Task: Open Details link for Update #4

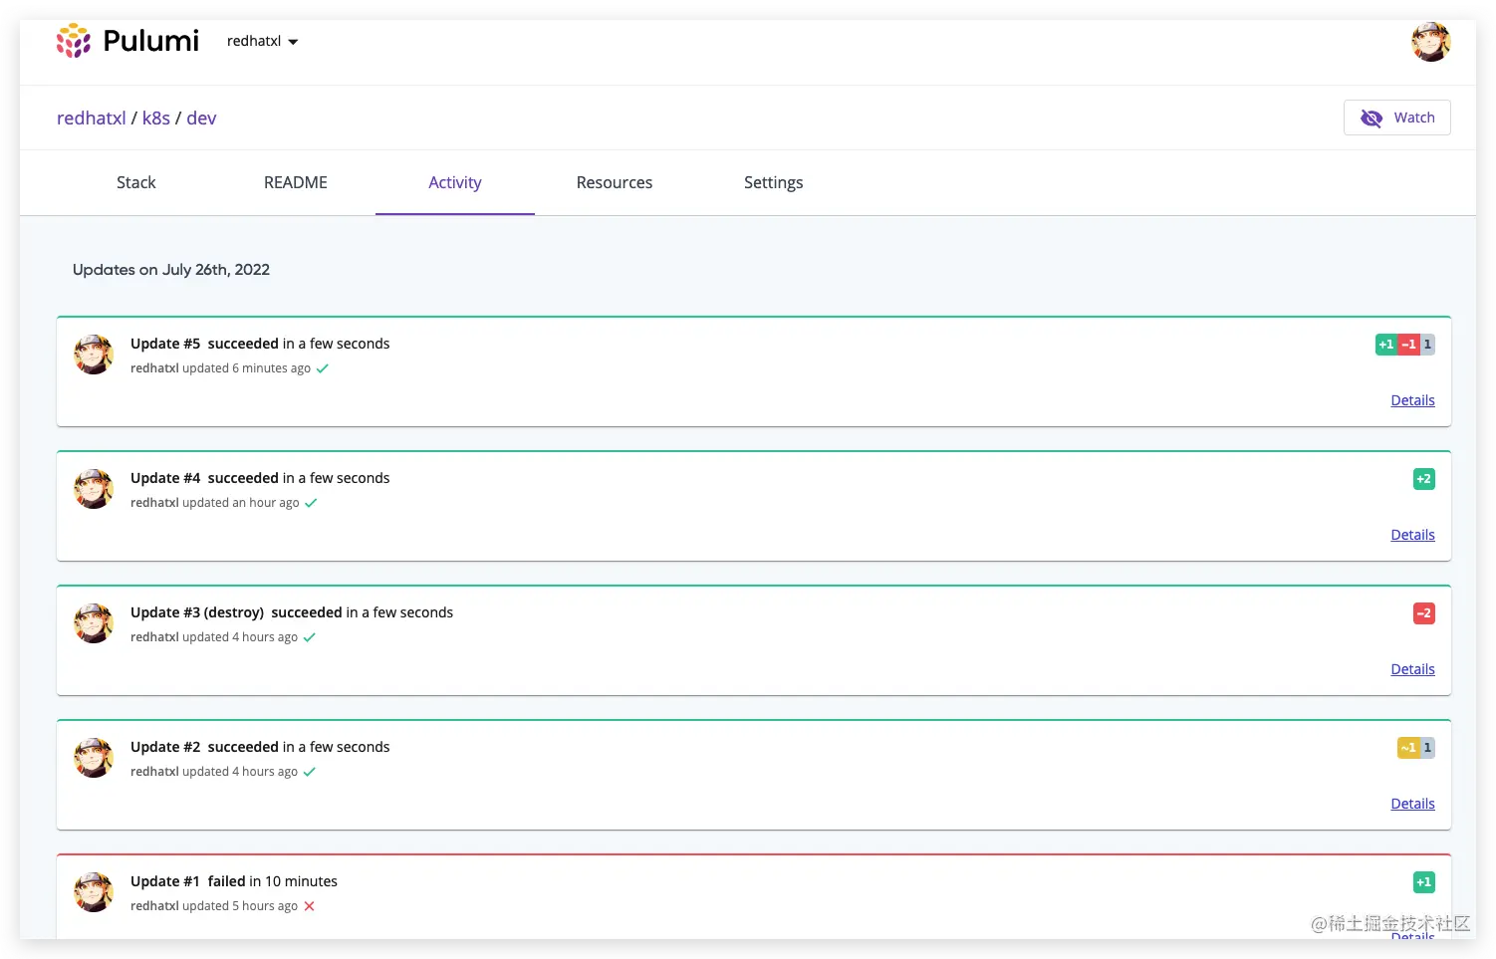Action: 1412,535
